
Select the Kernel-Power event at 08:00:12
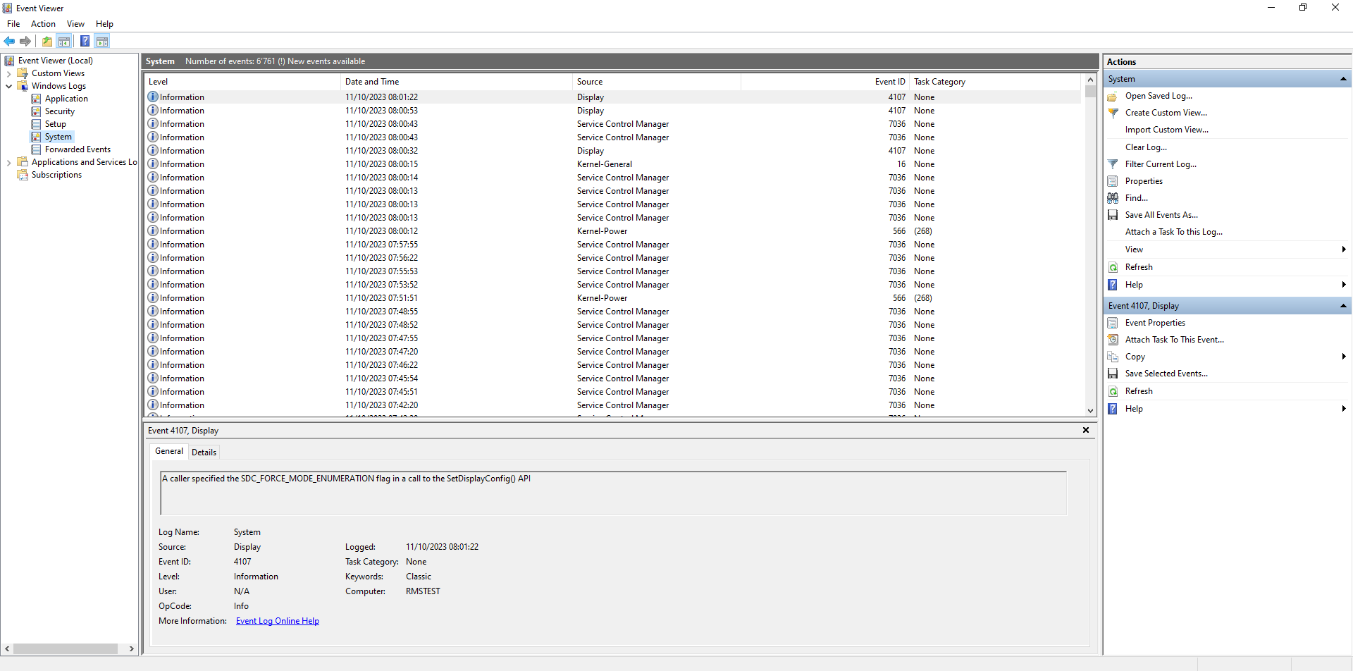pyautogui.click(x=613, y=231)
